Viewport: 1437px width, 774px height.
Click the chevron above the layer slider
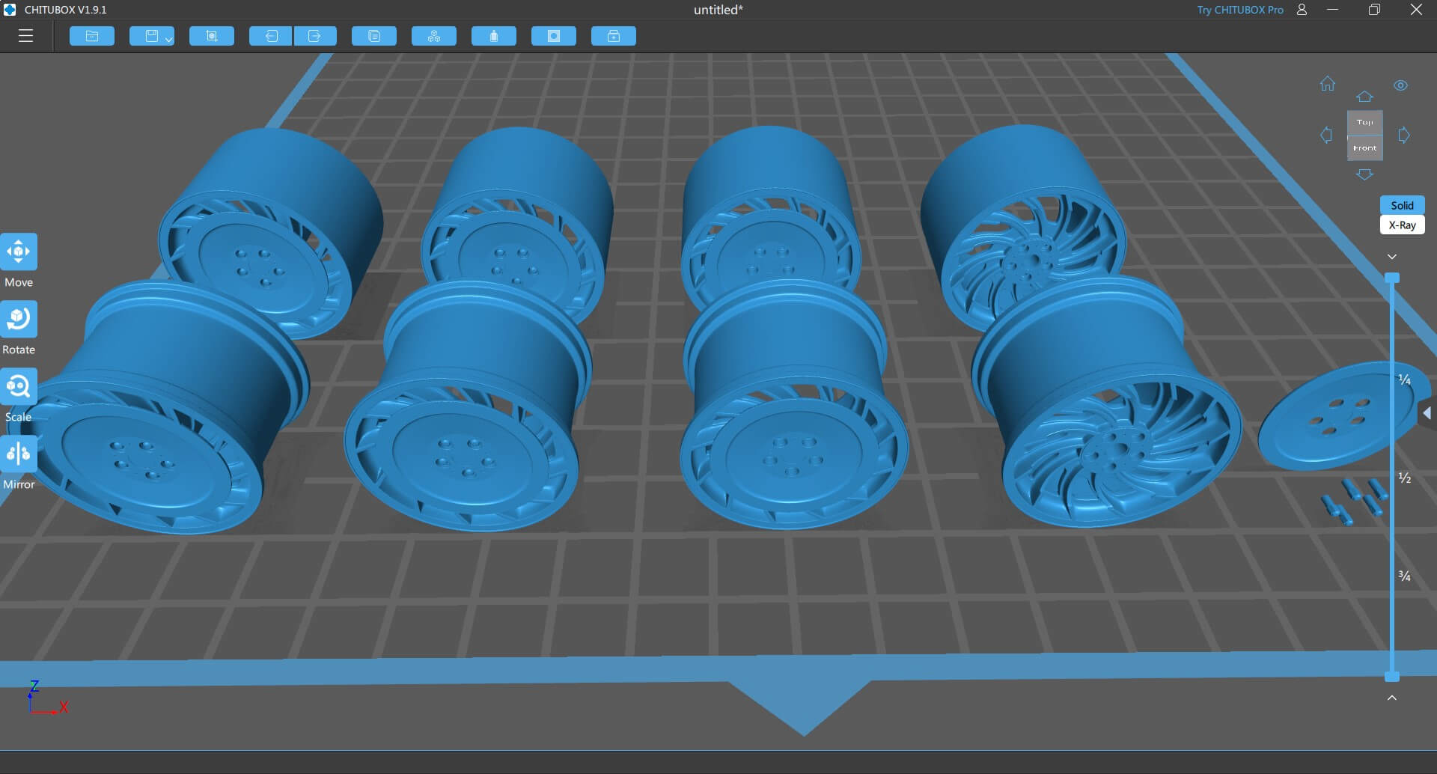coord(1392,257)
